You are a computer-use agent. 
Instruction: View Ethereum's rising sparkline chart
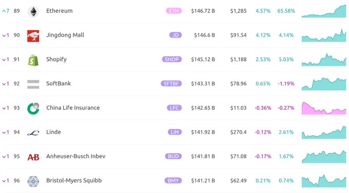(x=324, y=11)
